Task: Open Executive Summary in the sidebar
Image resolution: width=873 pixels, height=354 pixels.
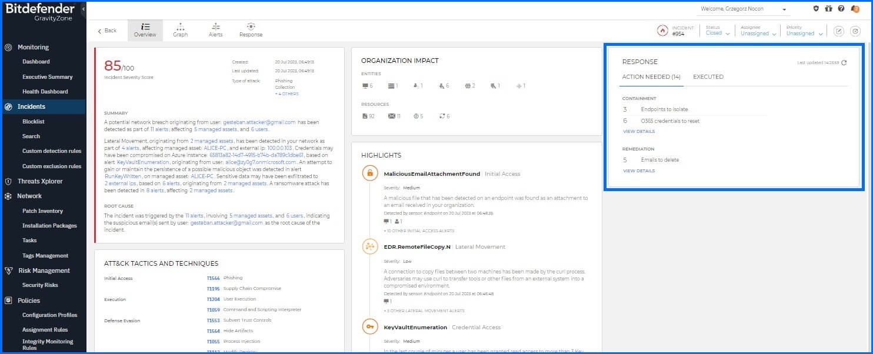Action: (x=47, y=77)
